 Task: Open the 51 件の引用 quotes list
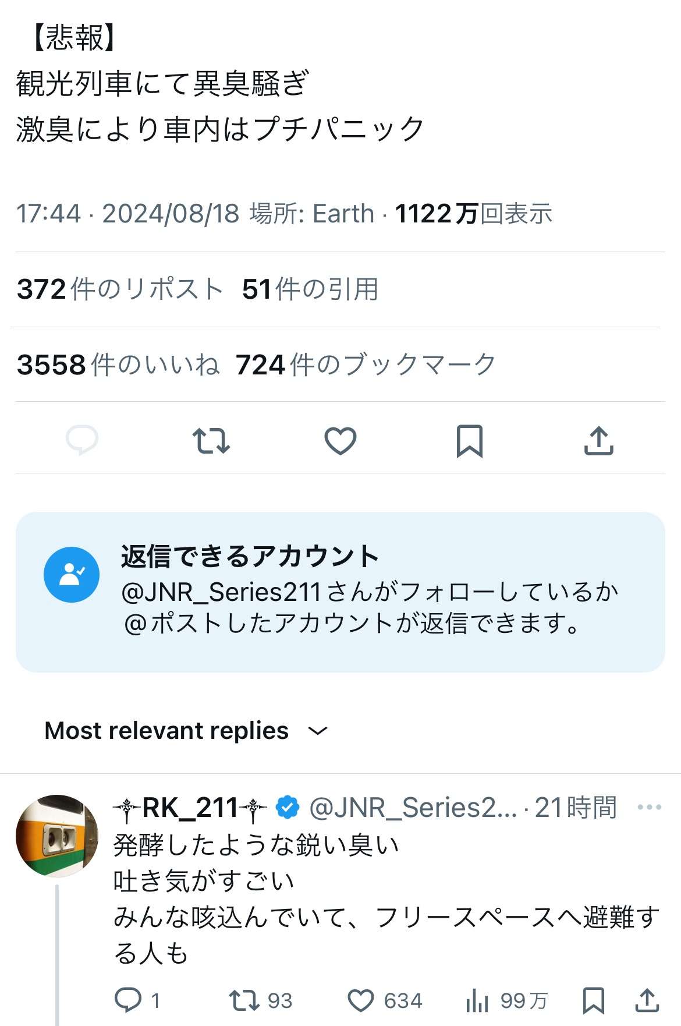[x=310, y=289]
